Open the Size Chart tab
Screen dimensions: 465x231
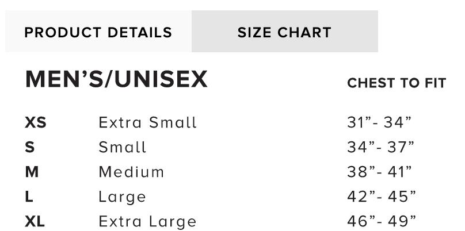tap(284, 32)
